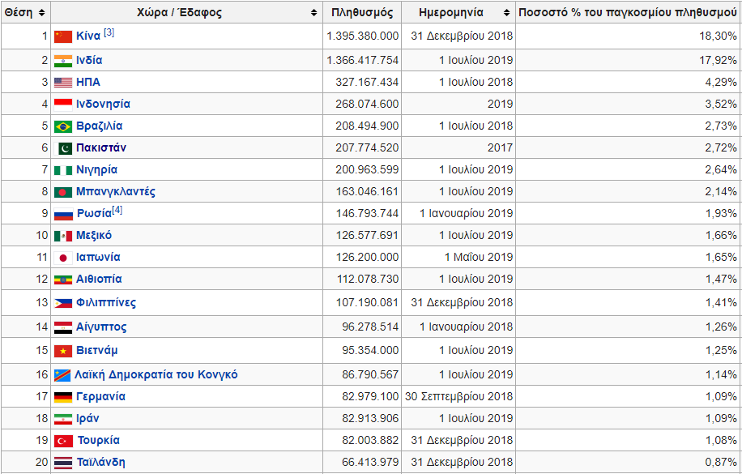Open the Ιράν country link

pyautogui.click(x=87, y=419)
